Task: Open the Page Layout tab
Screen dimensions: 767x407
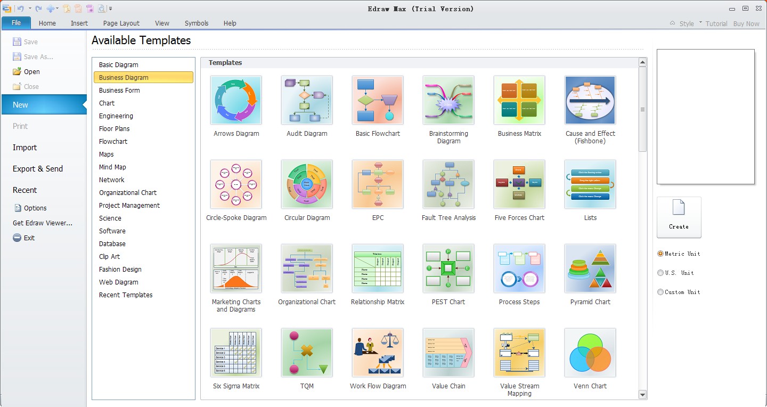Action: (121, 23)
